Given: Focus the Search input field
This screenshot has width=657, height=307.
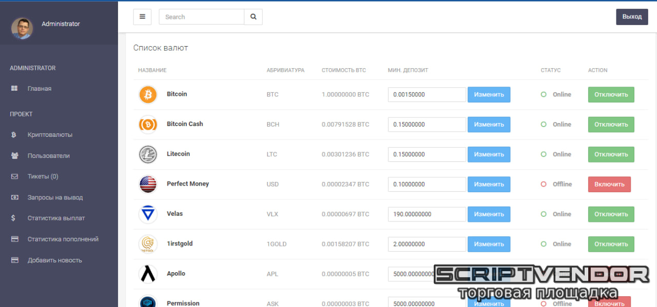Looking at the screenshot, I should 201,17.
